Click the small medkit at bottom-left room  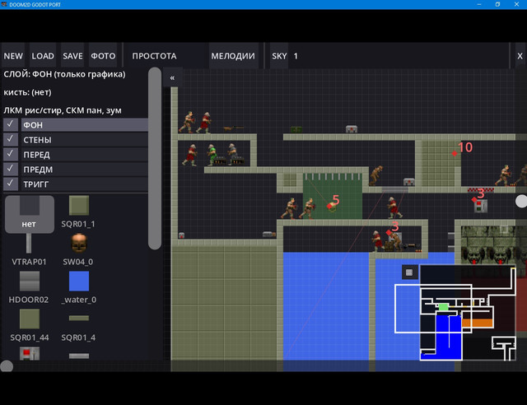(181, 235)
